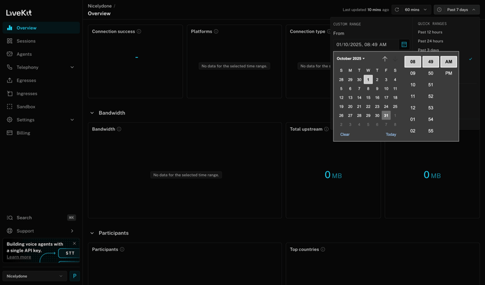Click the calendar icon in the From field
This screenshot has width=485, height=285.
pos(404,44)
